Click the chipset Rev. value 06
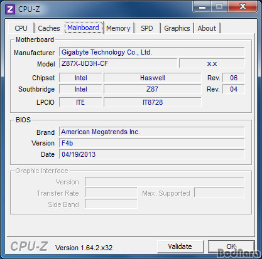This screenshot has height=259, width=262. tap(234, 78)
